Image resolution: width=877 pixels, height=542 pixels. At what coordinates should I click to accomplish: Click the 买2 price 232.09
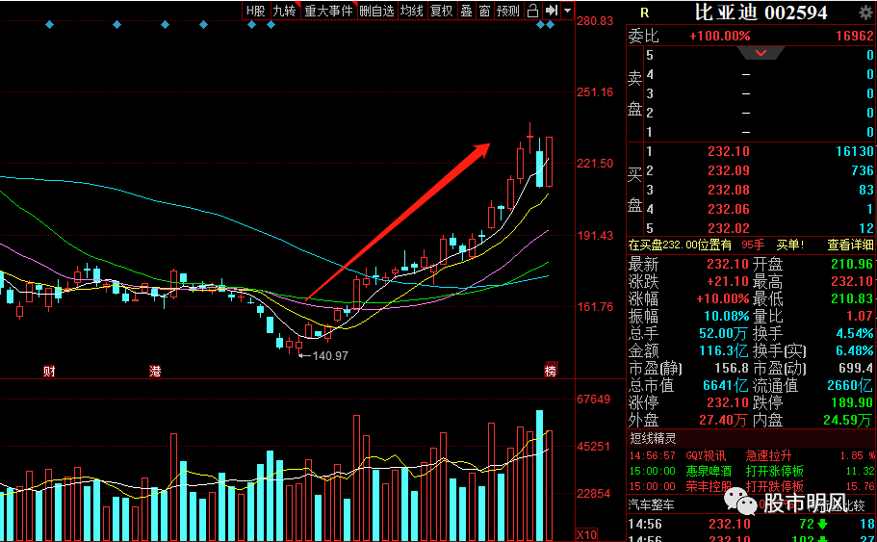point(728,170)
